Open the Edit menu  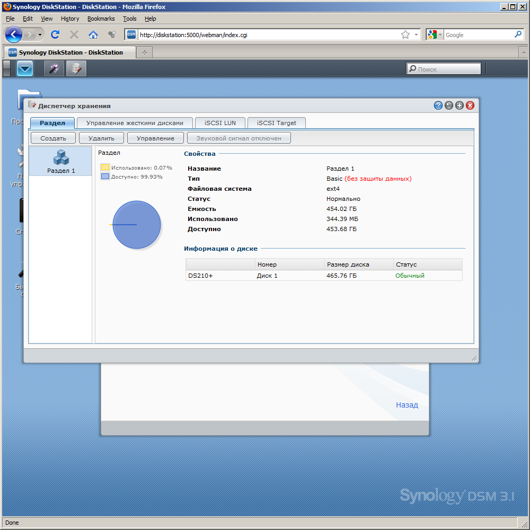click(x=28, y=19)
